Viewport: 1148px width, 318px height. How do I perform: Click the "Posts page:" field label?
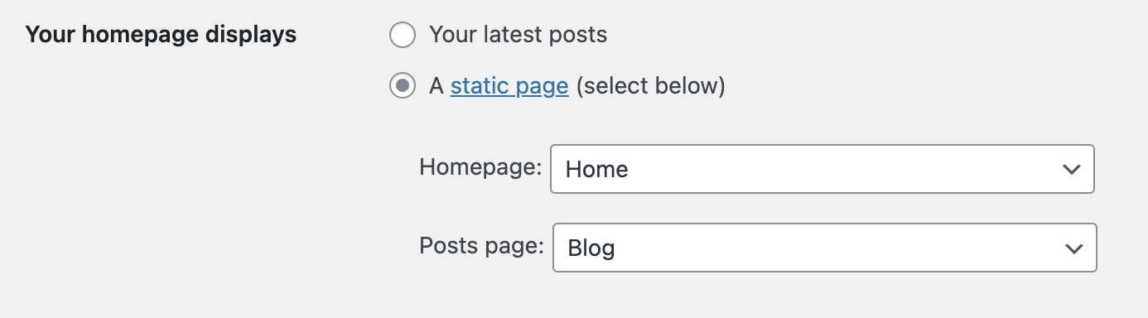coord(482,245)
